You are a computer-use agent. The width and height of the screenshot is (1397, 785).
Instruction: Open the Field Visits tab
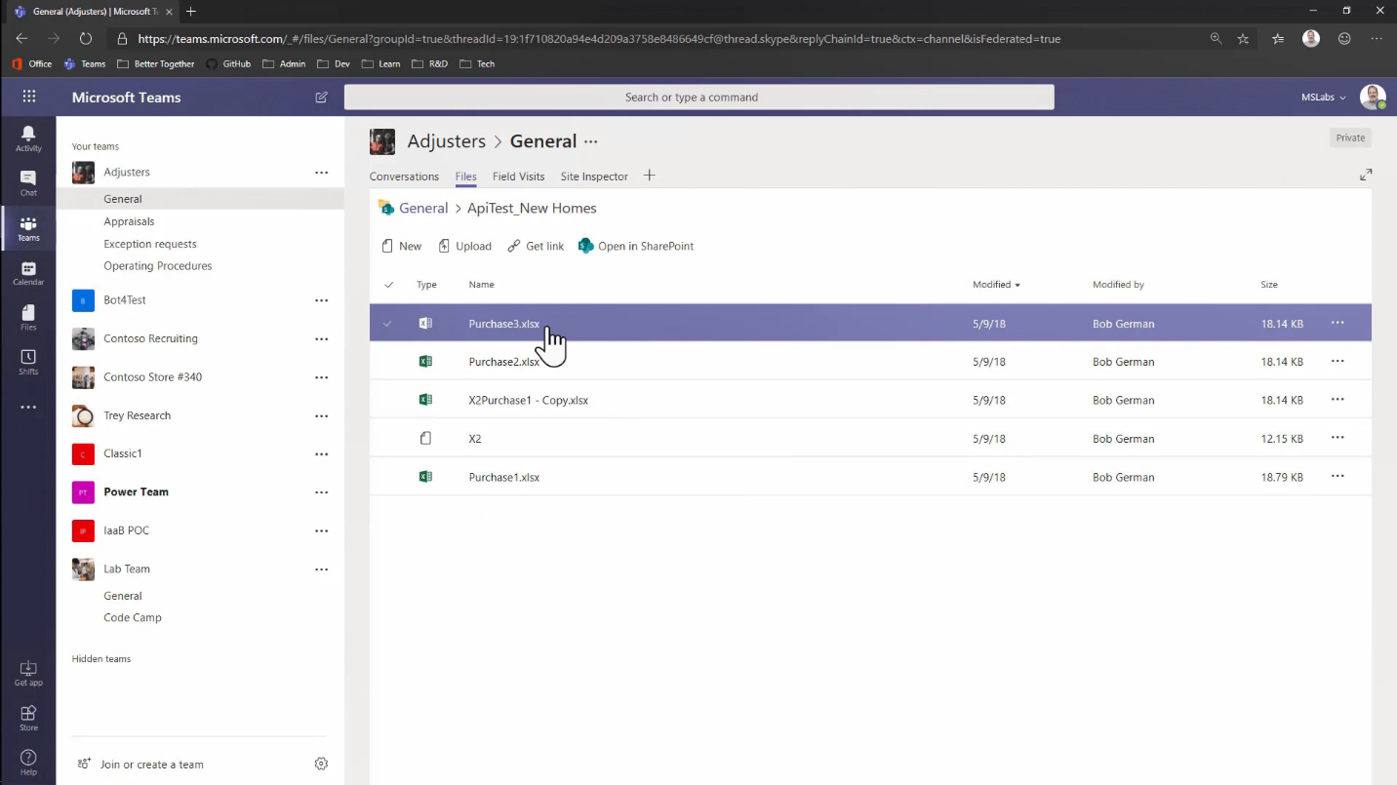click(518, 177)
